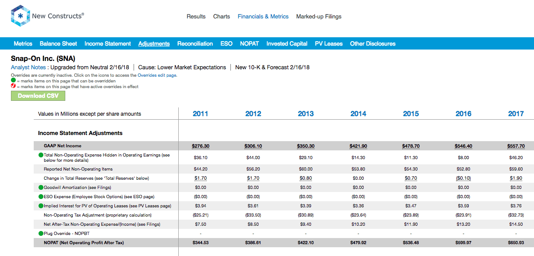Click the 2012 year column header
The width and height of the screenshot is (534, 256).
[x=253, y=114]
